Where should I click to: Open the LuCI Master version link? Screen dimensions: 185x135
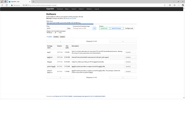[63, 96]
